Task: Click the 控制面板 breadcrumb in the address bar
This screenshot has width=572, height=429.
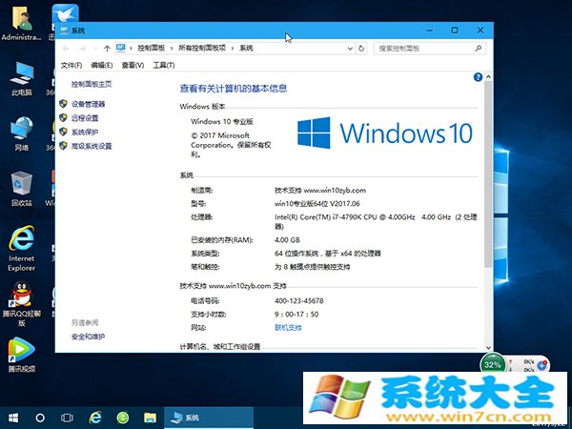Action: [151, 48]
